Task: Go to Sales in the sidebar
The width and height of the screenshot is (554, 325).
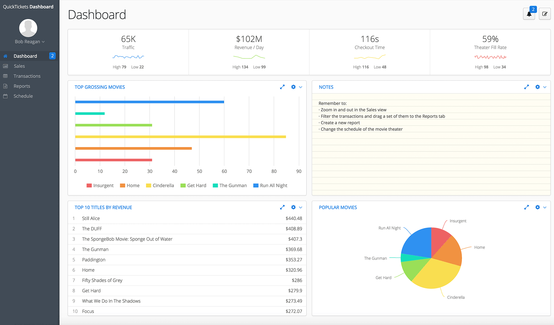Action: (x=19, y=66)
